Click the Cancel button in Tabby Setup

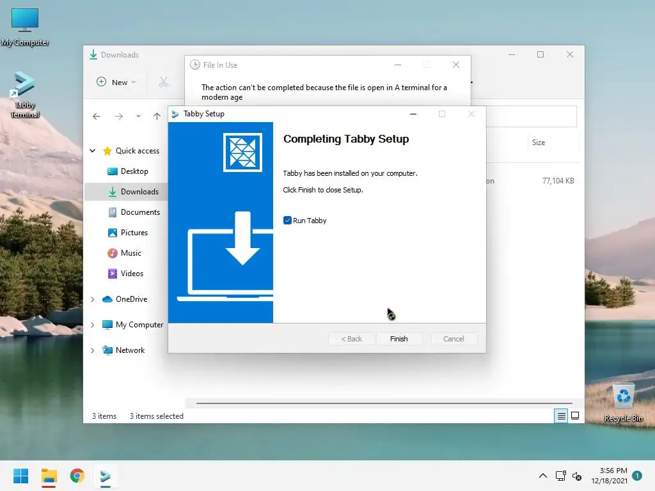coord(454,339)
